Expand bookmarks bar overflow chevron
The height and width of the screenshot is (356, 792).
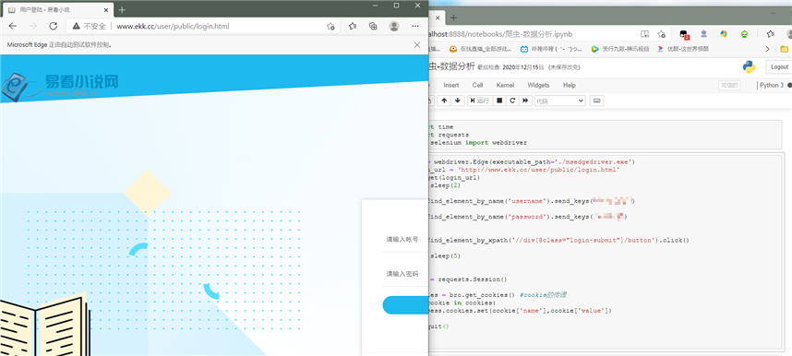click(x=768, y=49)
